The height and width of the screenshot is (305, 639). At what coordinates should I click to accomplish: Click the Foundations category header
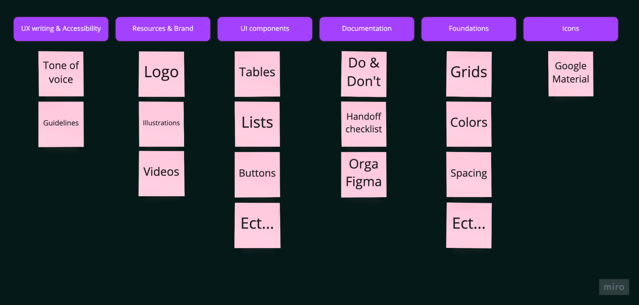click(x=469, y=29)
